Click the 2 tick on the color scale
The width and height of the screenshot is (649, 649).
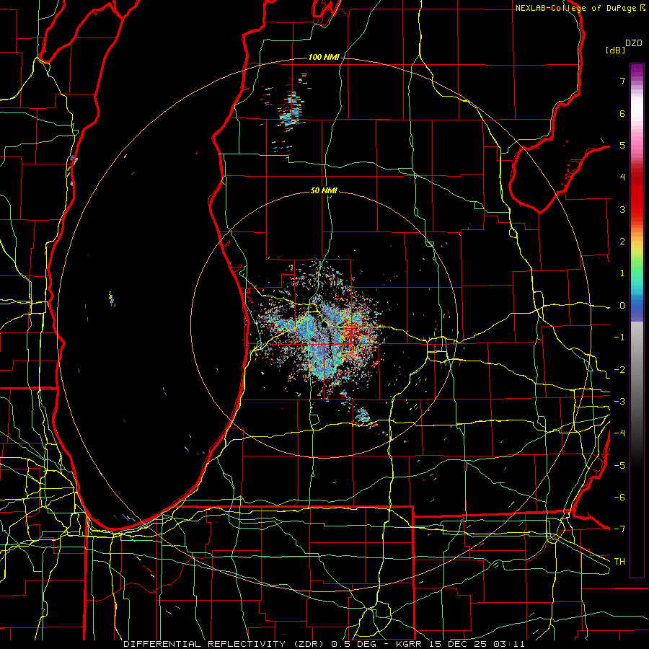[622, 242]
